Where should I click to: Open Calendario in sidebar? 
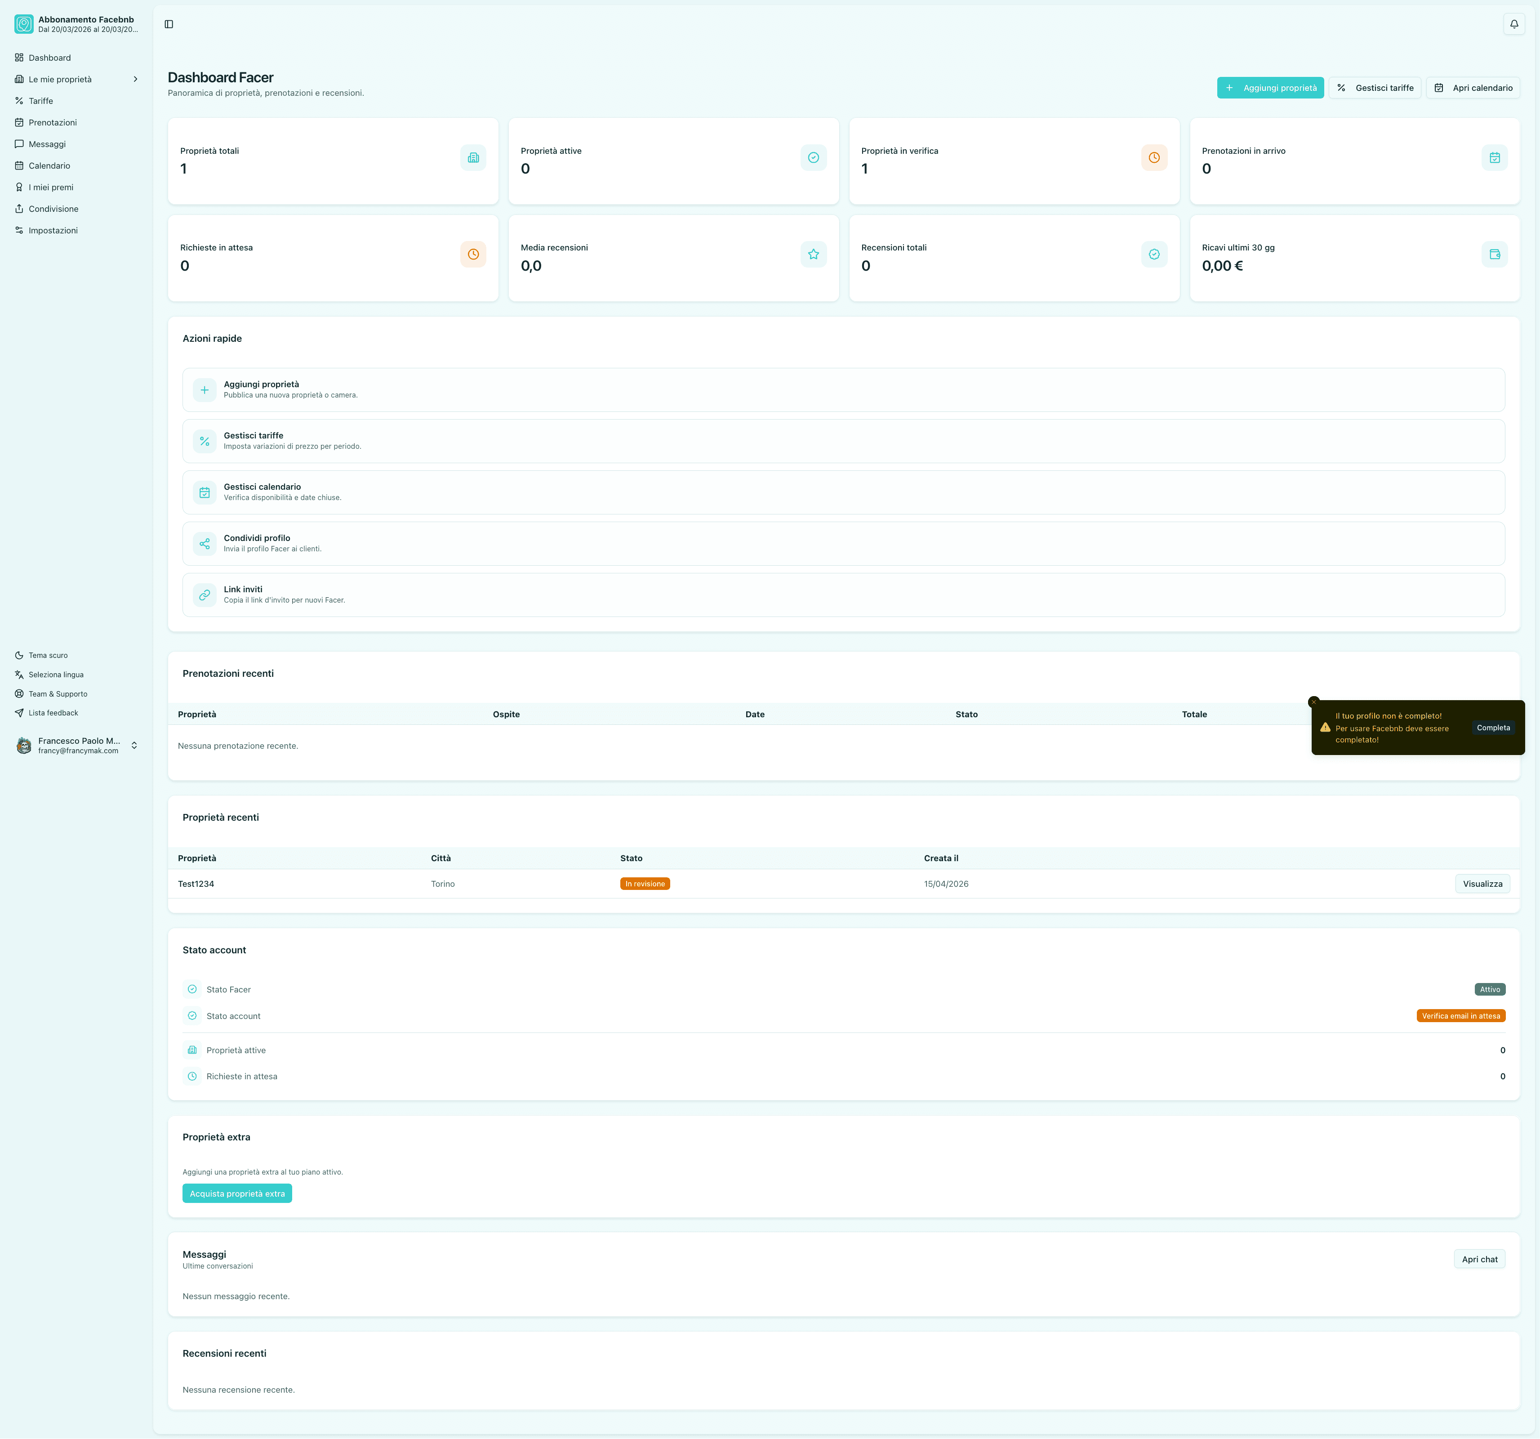tap(76, 166)
